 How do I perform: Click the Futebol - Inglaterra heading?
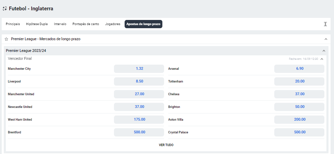pos(31,9)
